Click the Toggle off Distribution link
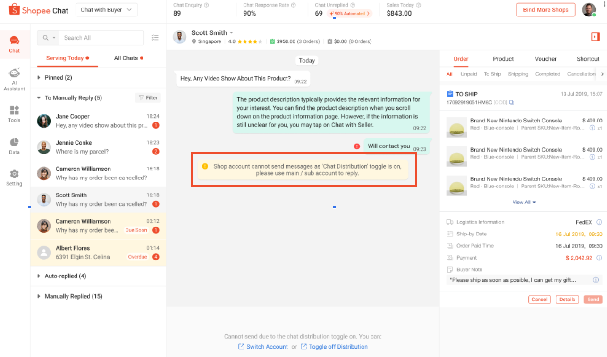This screenshot has height=357, width=607. (334, 347)
